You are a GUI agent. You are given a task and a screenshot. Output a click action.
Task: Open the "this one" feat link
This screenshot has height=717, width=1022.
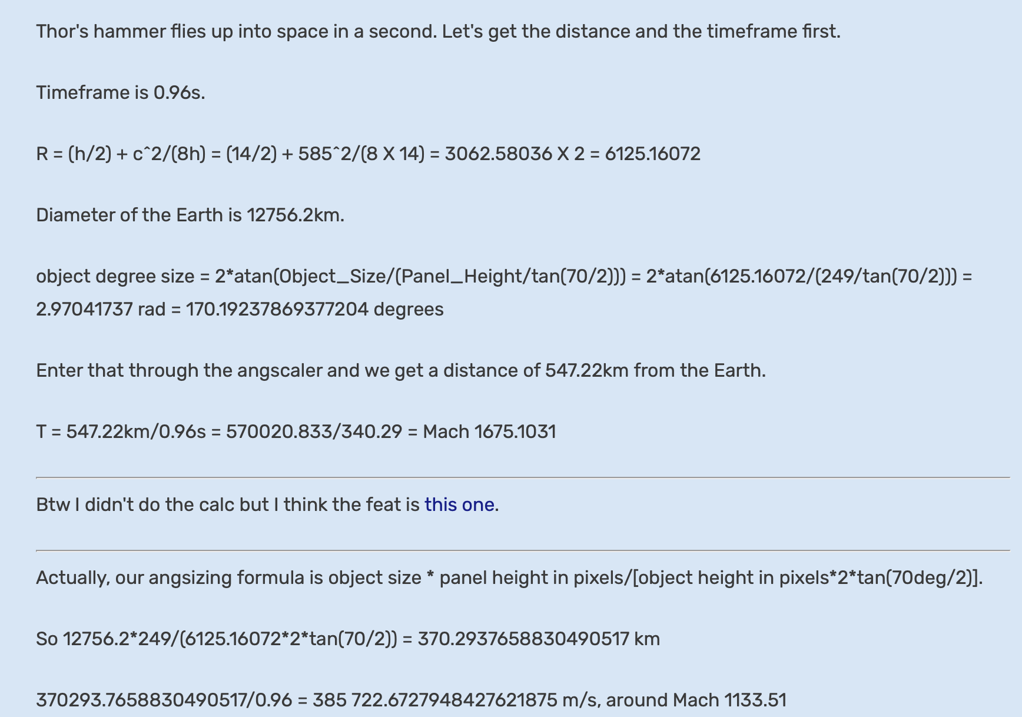click(x=459, y=505)
